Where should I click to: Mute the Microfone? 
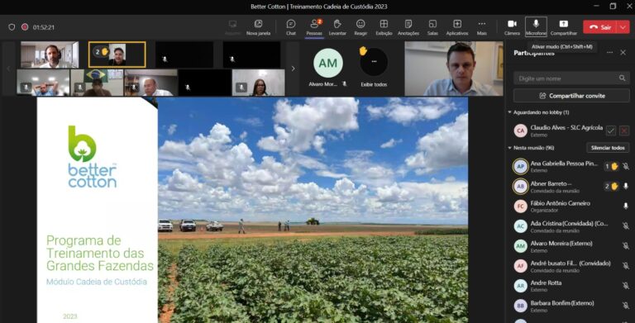pyautogui.click(x=536, y=27)
